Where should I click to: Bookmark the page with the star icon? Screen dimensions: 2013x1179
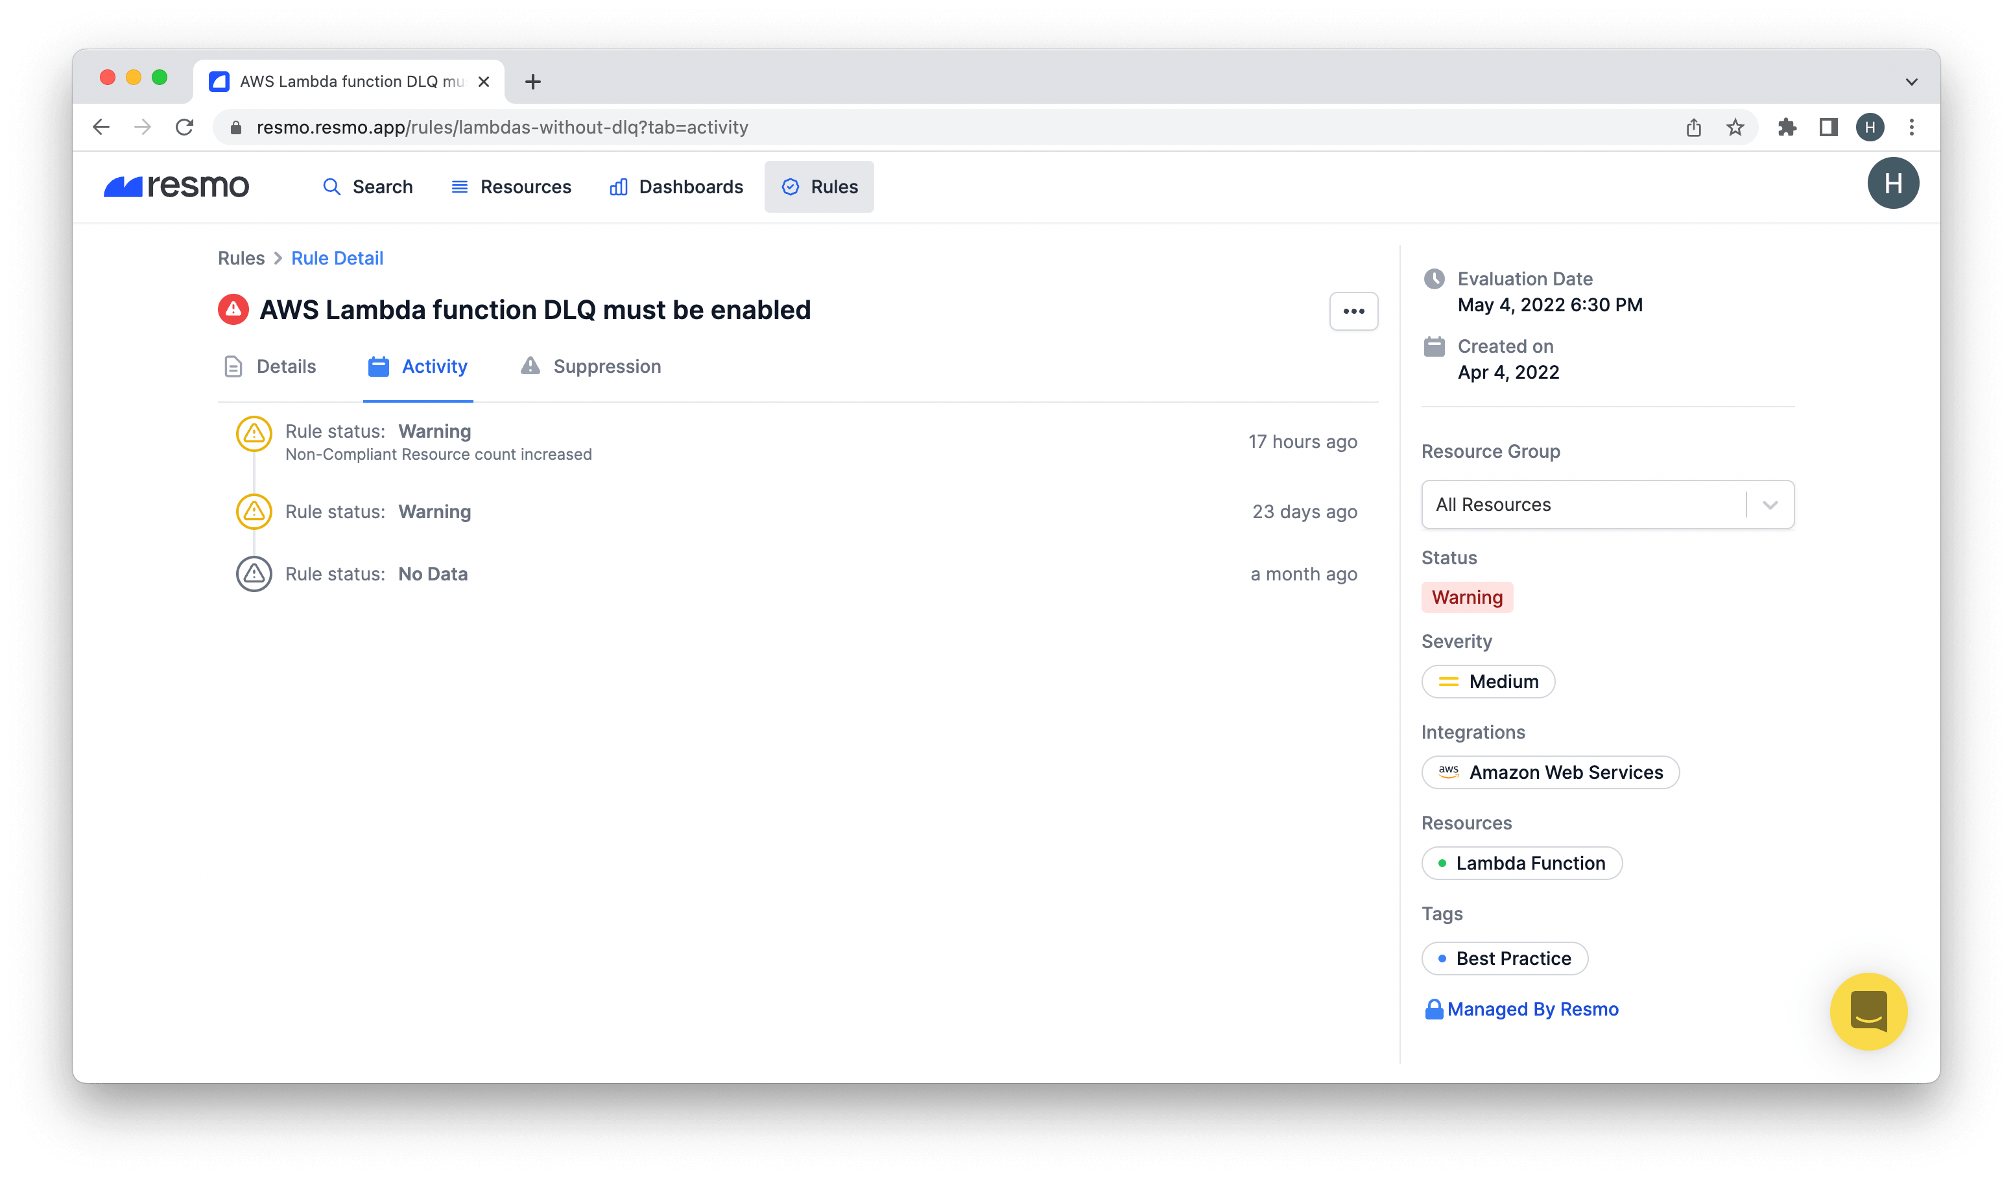[1735, 127]
